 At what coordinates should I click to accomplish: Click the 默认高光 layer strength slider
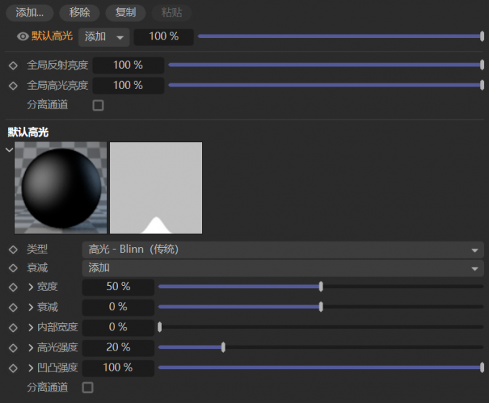tap(341, 37)
